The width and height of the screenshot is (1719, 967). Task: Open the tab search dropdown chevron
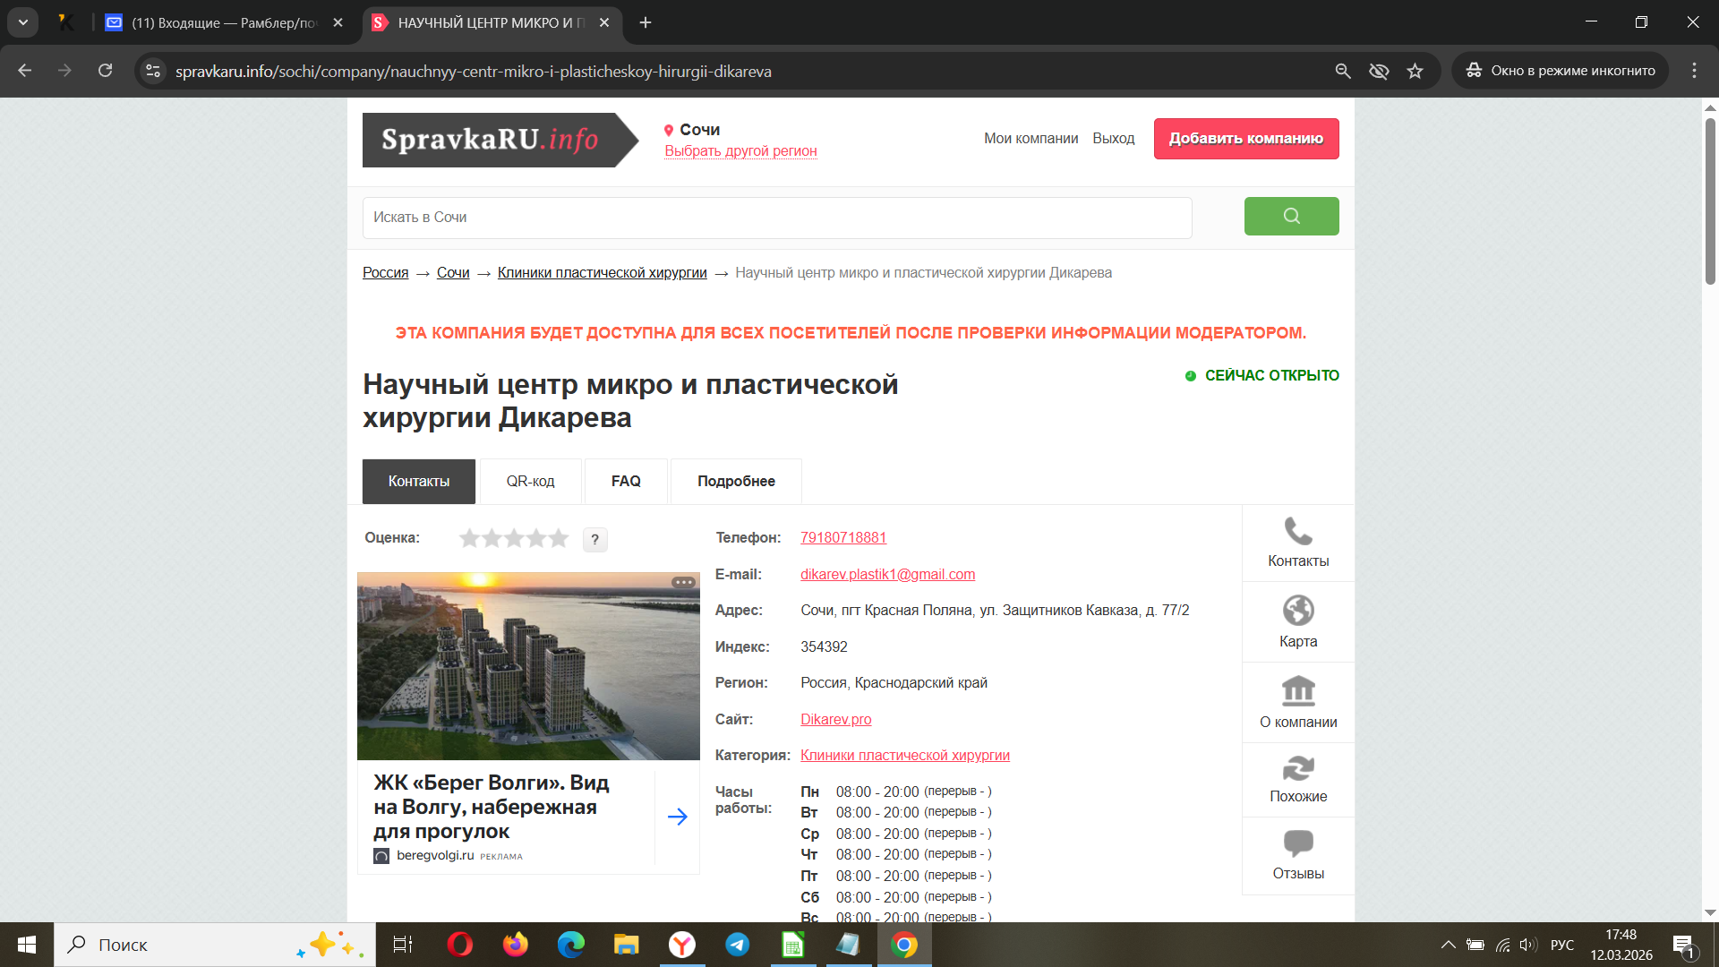click(x=23, y=22)
